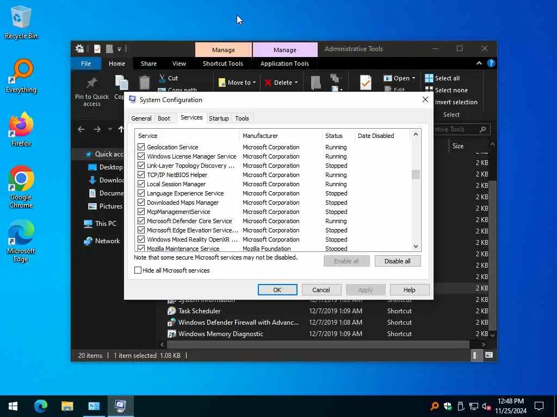The width and height of the screenshot is (557, 417).
Task: Click Invert selection in ribbon
Action: click(456, 102)
